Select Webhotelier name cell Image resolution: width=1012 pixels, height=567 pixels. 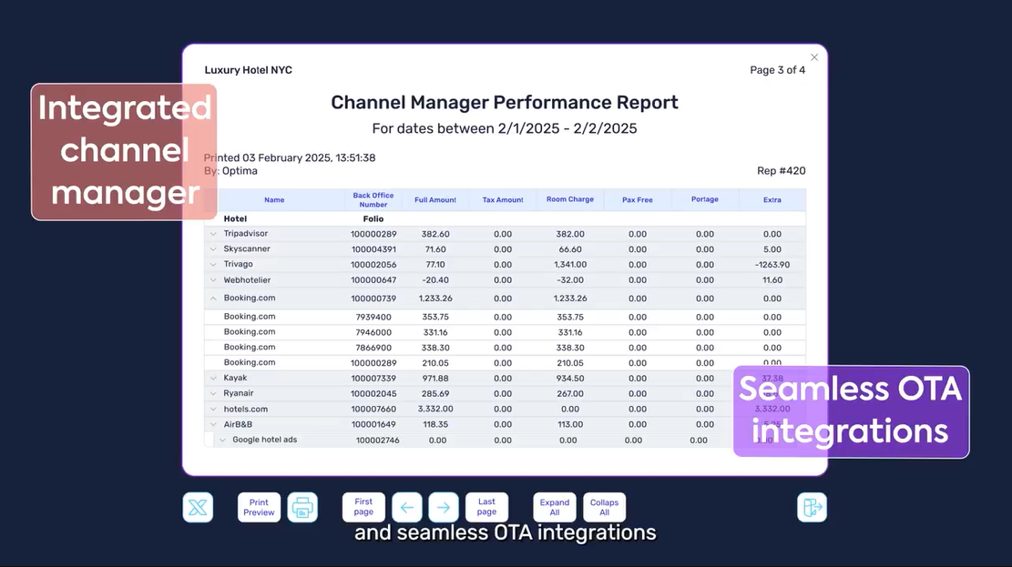(x=247, y=280)
